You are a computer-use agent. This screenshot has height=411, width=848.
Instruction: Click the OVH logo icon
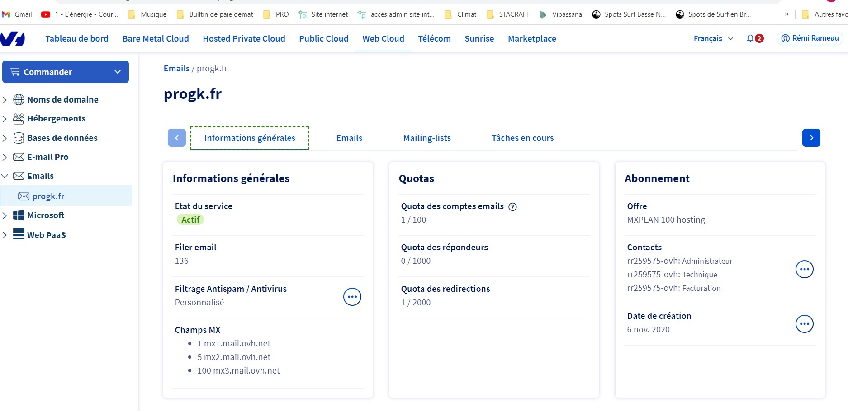(12, 39)
